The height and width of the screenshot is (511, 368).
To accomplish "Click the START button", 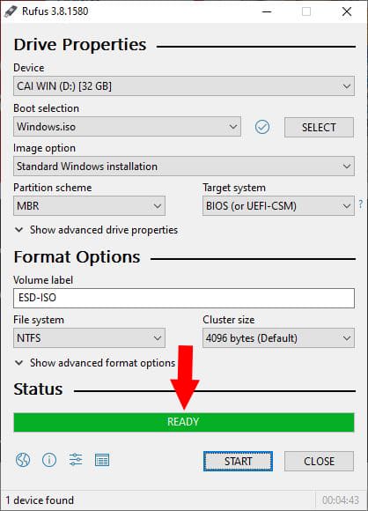I will click(x=238, y=461).
